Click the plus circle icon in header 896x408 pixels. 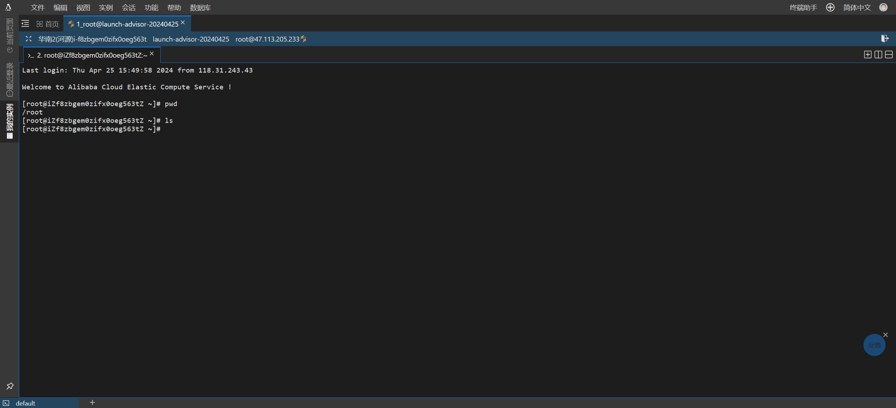point(830,7)
